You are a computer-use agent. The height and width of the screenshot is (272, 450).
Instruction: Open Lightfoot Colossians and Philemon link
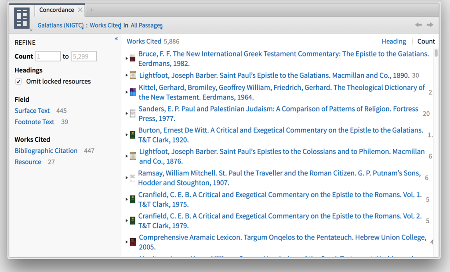coord(282,156)
